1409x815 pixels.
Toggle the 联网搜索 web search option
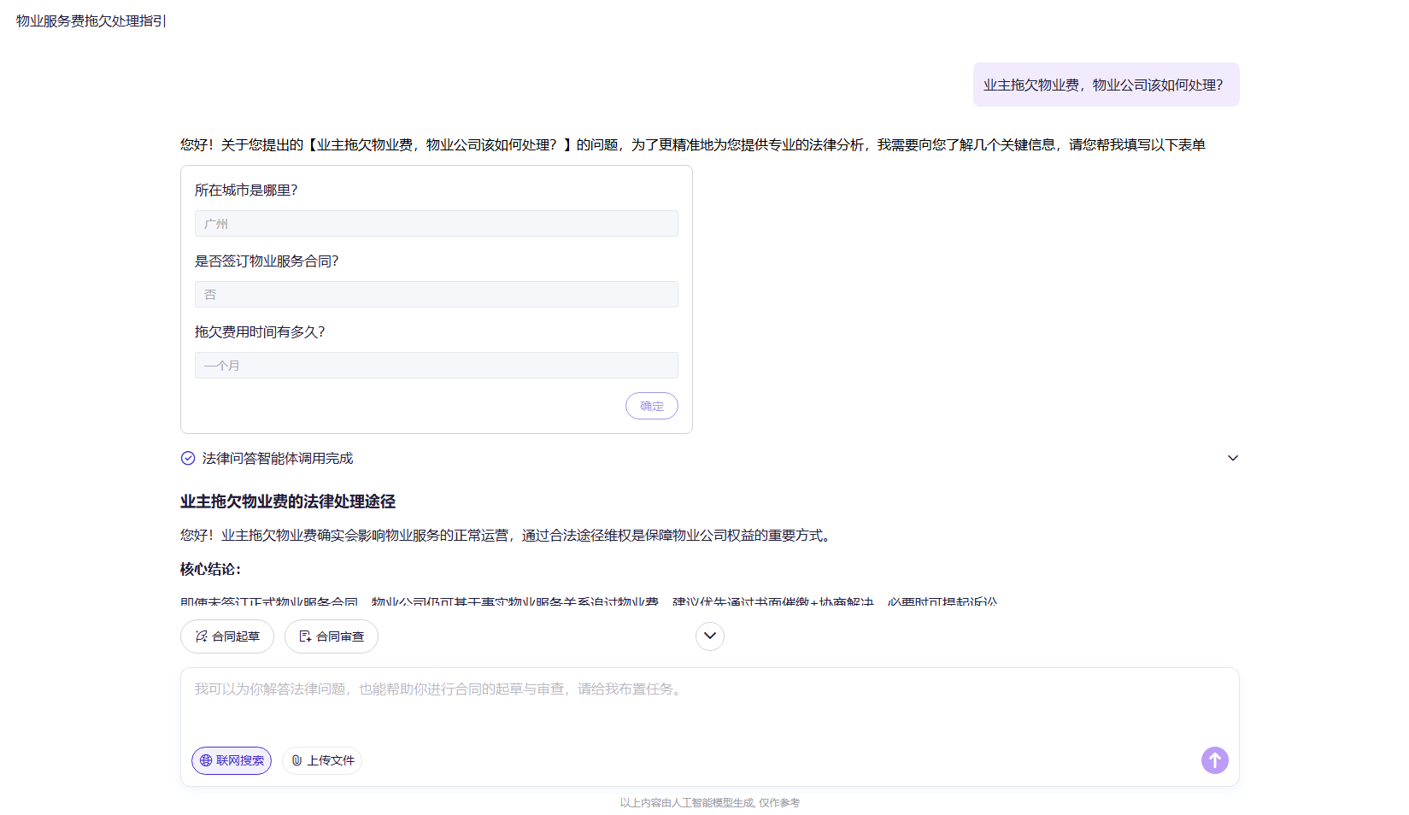(232, 760)
